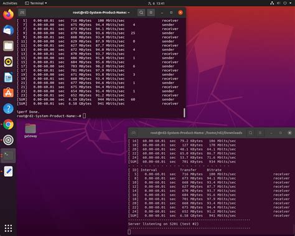Click Downloads terminal title bar text

[196, 133]
